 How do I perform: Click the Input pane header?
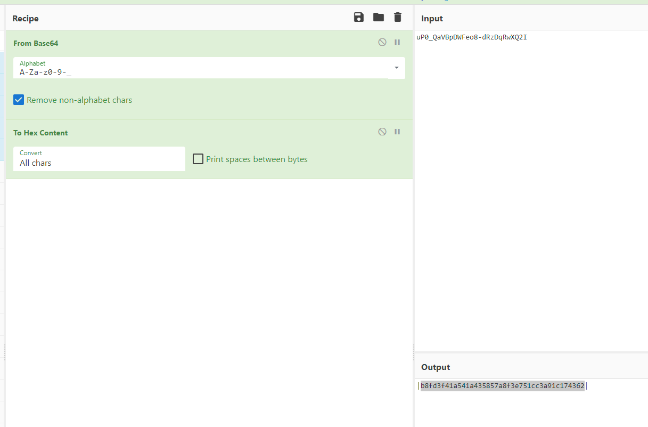point(432,19)
